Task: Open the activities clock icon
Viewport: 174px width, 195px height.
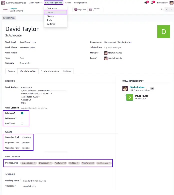Action: 152,2
